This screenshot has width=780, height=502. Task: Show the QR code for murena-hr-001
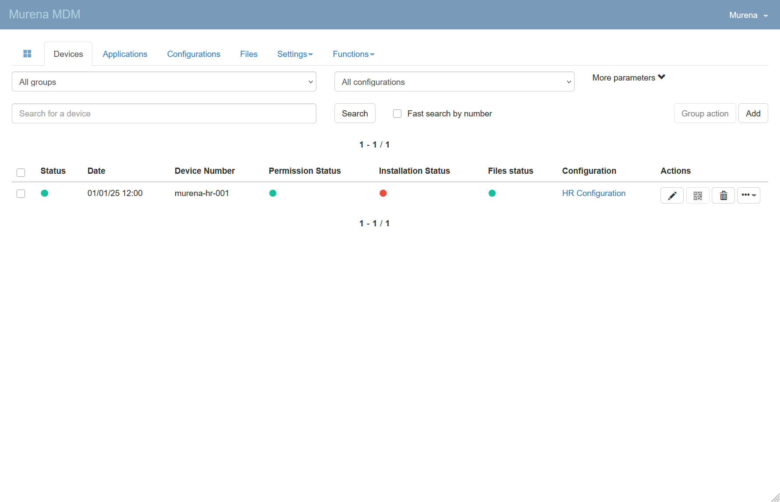click(698, 195)
